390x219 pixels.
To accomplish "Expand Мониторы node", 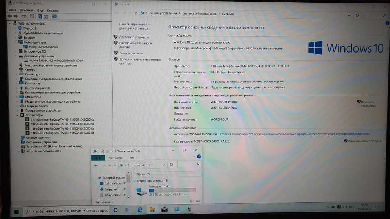I will pyautogui.click(x=17, y=97).
